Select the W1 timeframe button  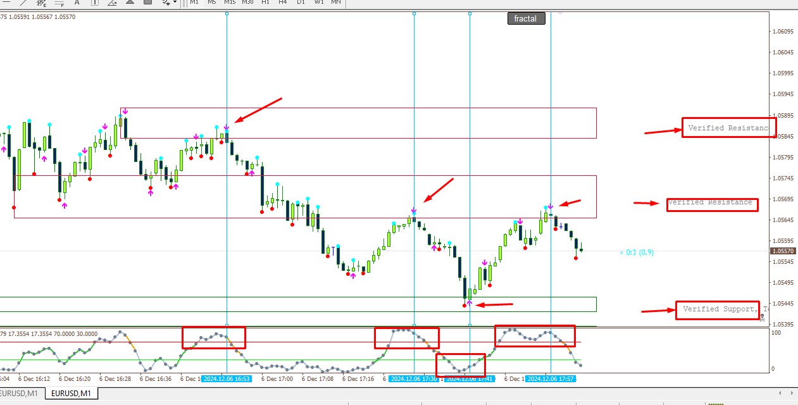319,3
